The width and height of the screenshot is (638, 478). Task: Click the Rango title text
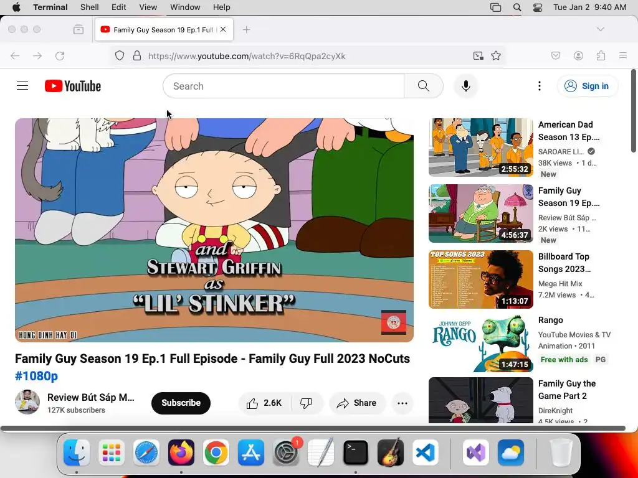[x=551, y=320]
